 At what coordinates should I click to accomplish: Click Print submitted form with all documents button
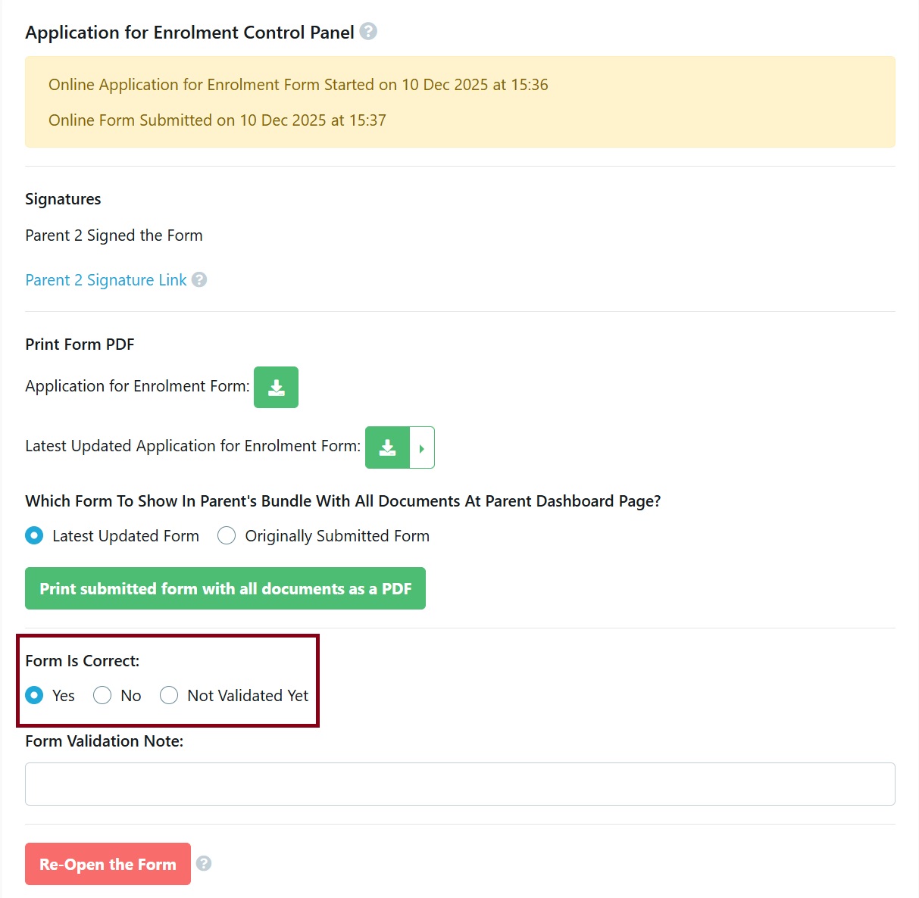[225, 588]
